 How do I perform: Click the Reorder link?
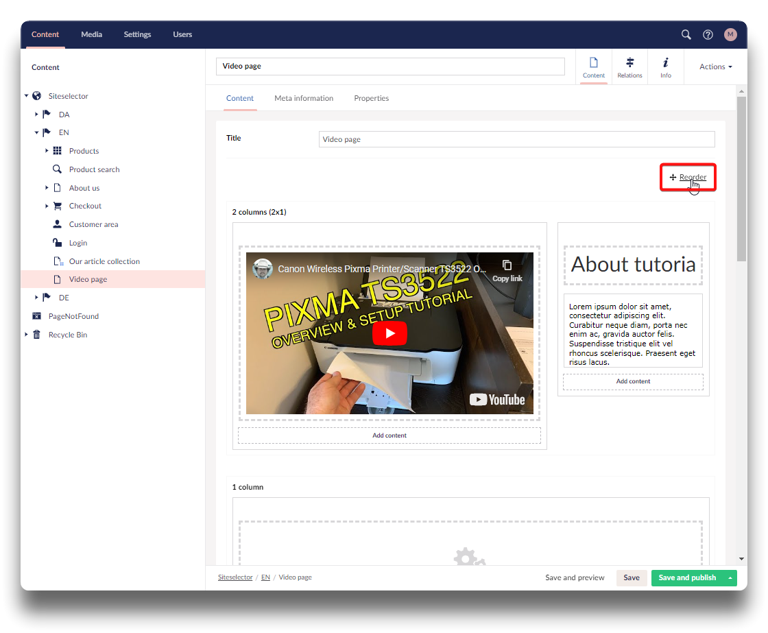click(x=692, y=177)
